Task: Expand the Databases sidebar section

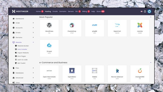Action: [33, 73]
